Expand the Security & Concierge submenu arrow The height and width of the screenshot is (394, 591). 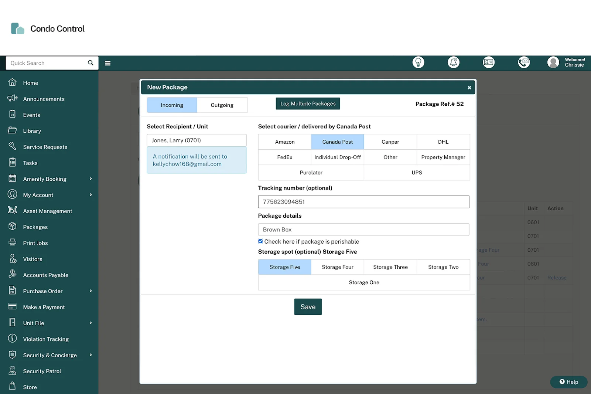coord(91,355)
